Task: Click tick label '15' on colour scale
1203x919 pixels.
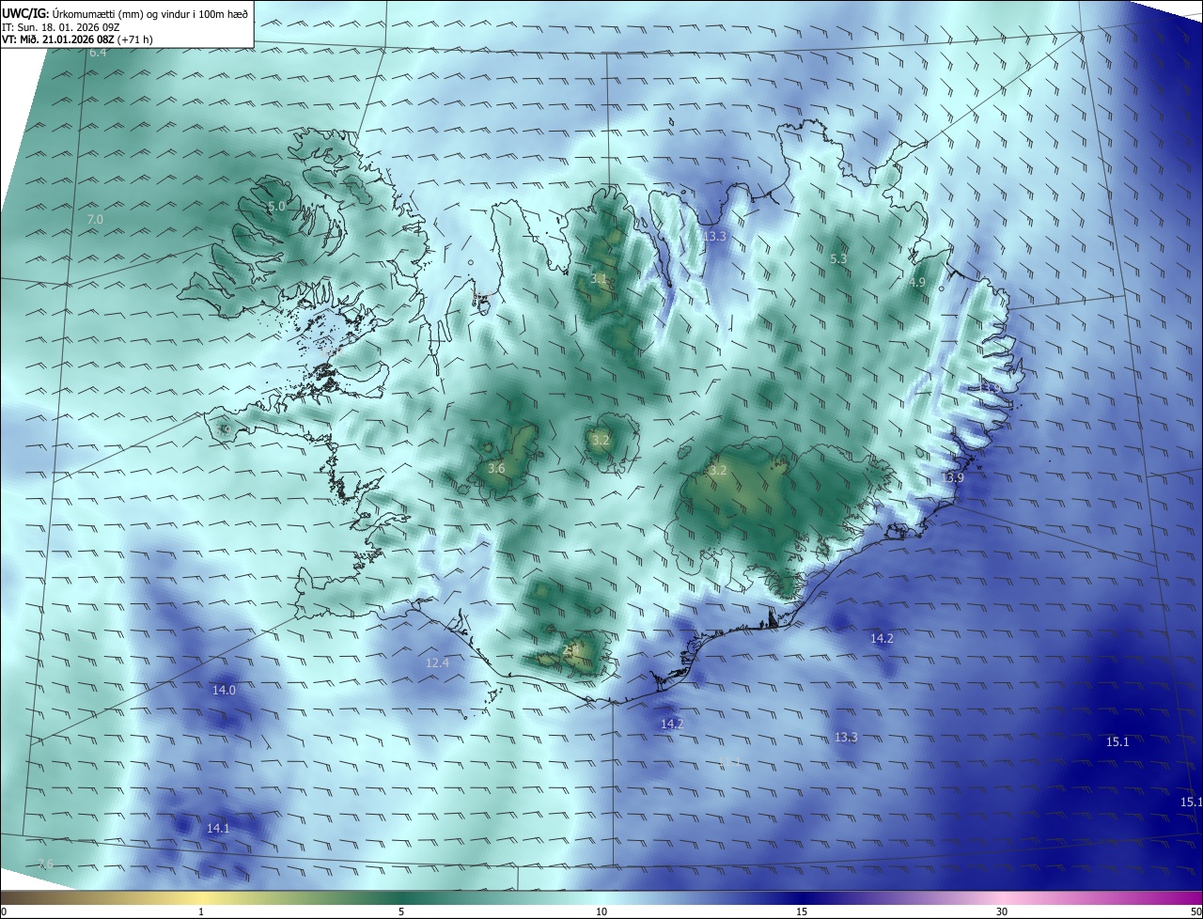Action: point(802,911)
